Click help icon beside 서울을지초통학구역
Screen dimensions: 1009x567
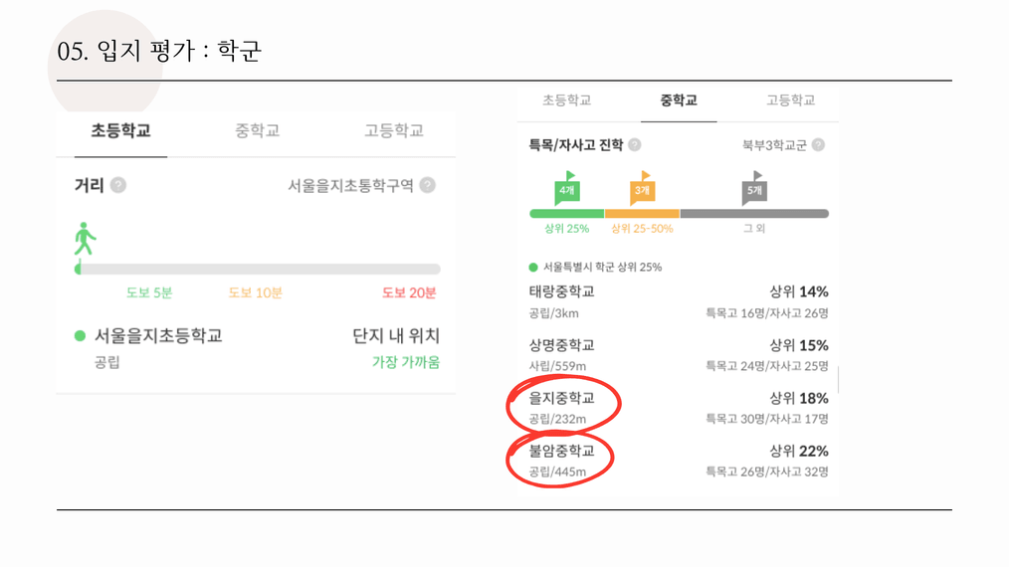pos(427,185)
